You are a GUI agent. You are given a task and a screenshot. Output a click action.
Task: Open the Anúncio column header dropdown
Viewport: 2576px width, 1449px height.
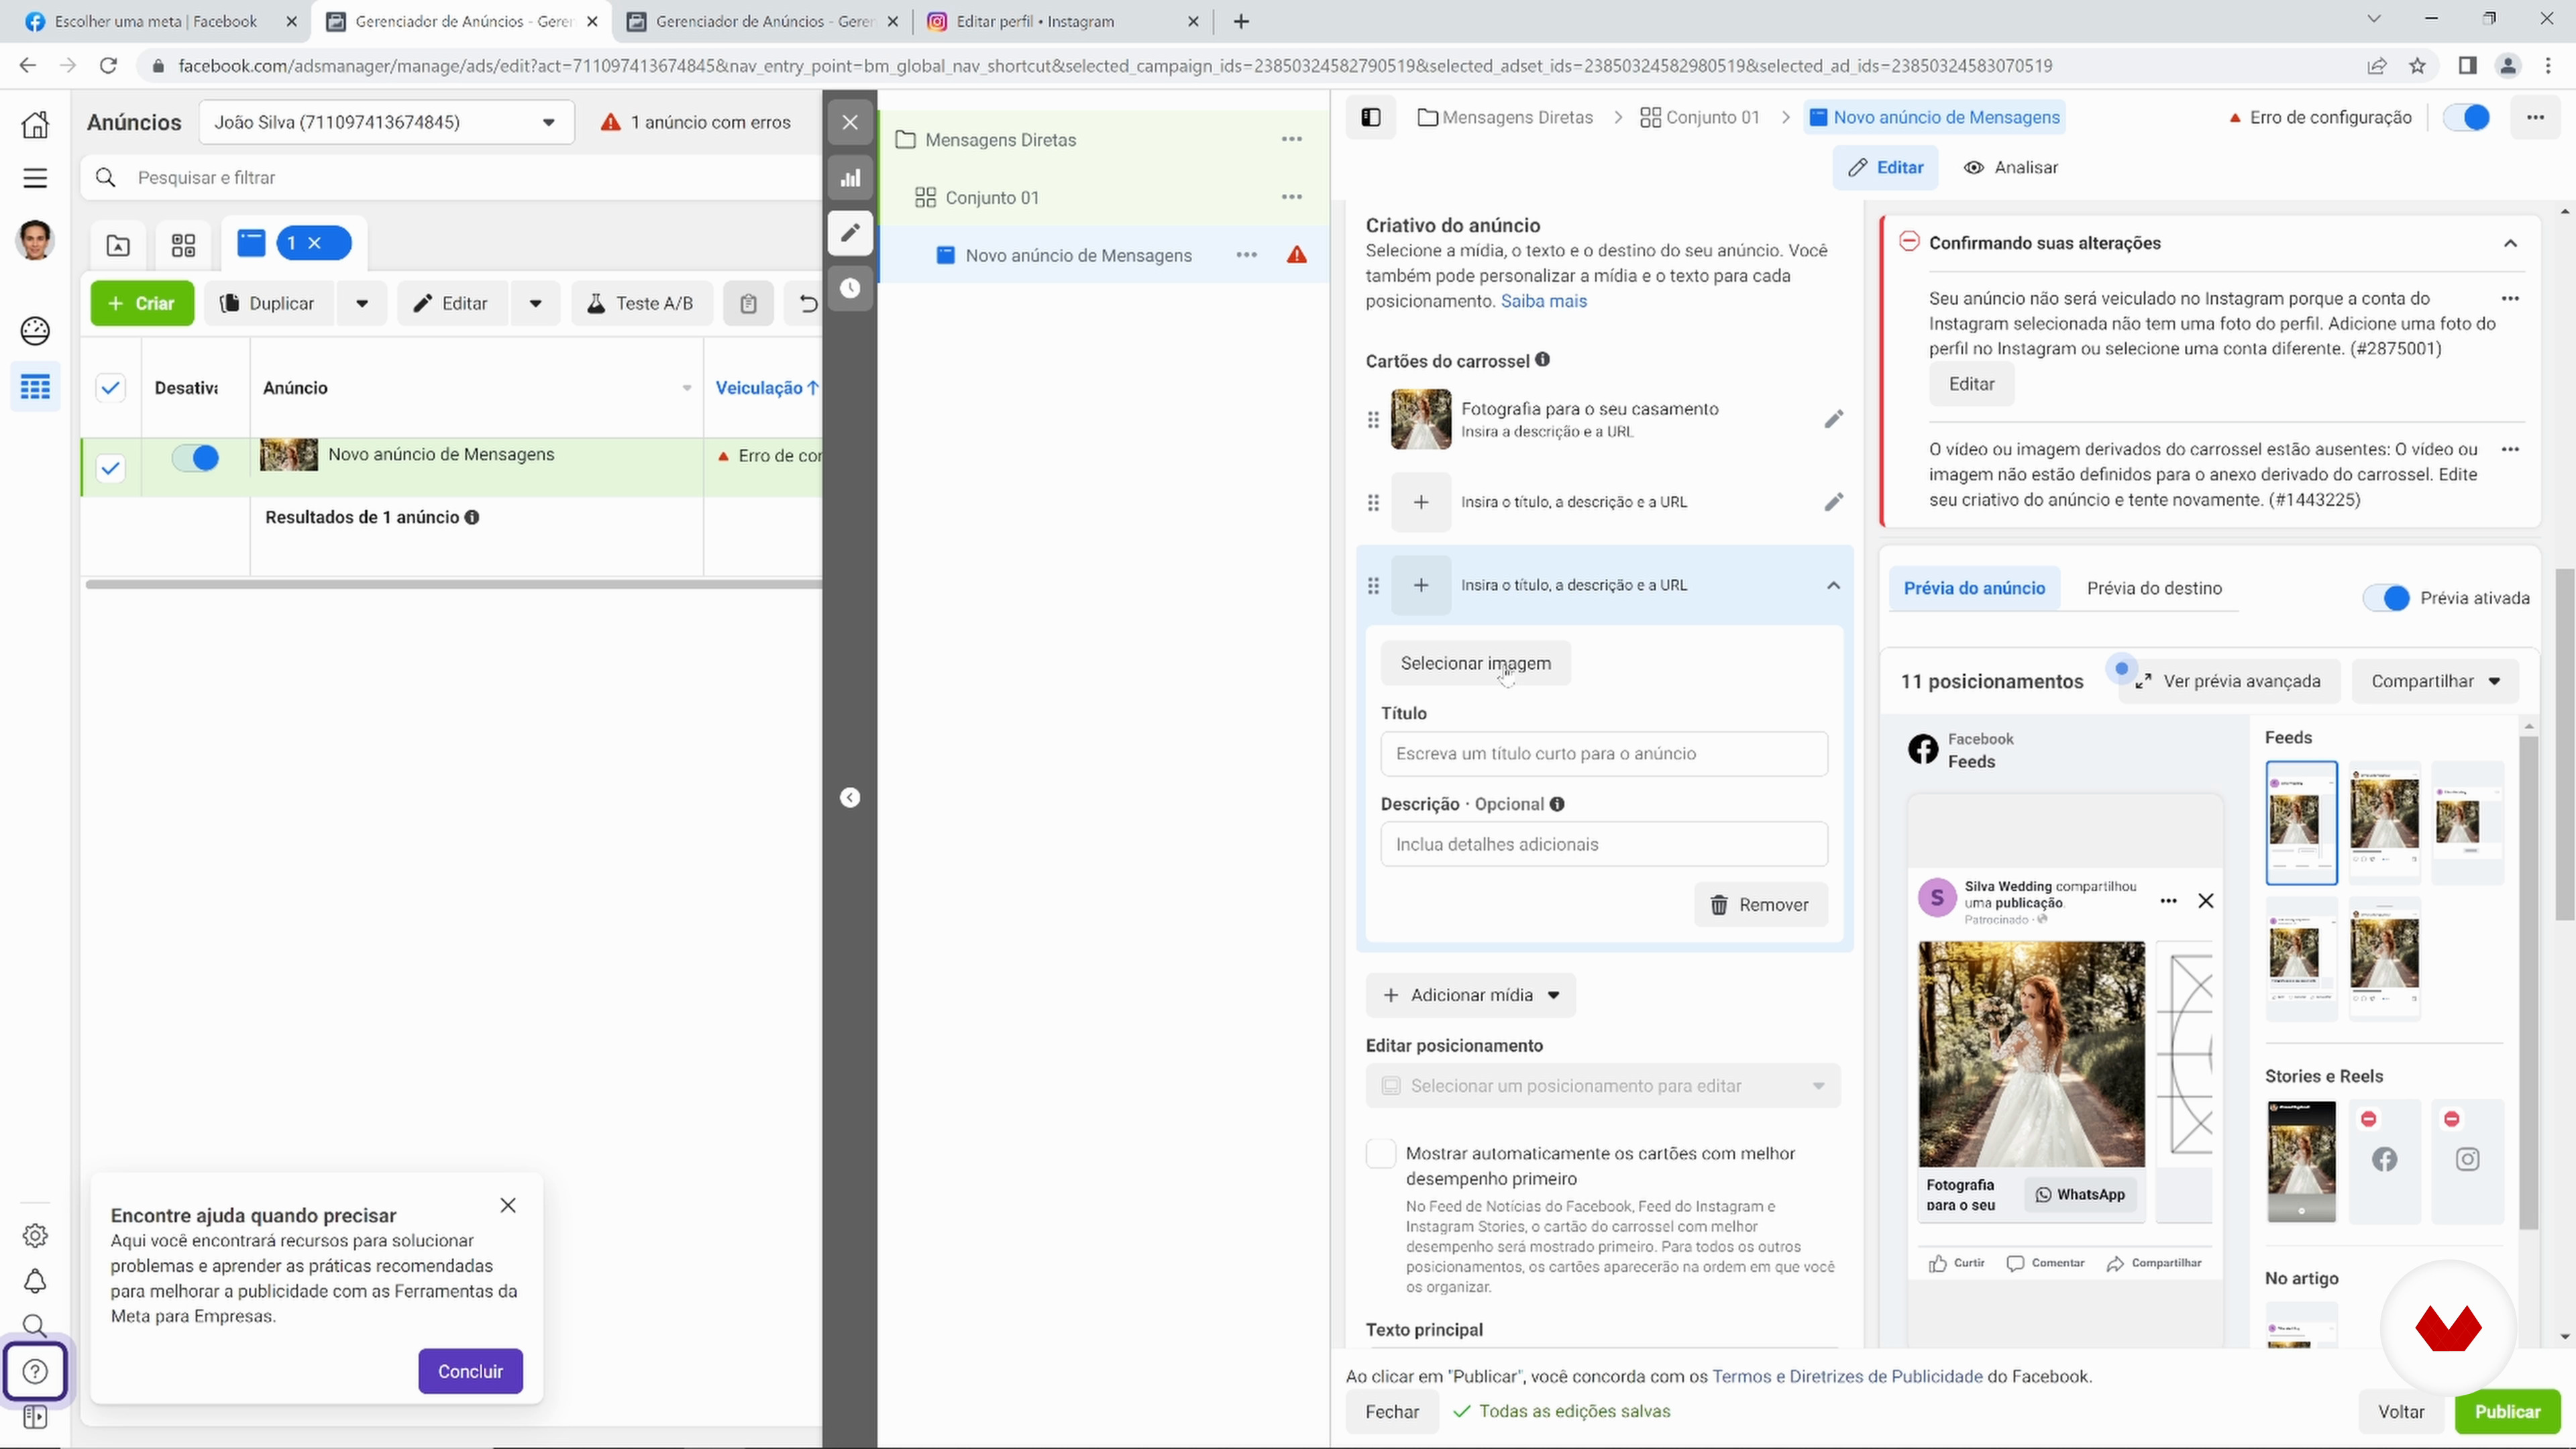687,389
